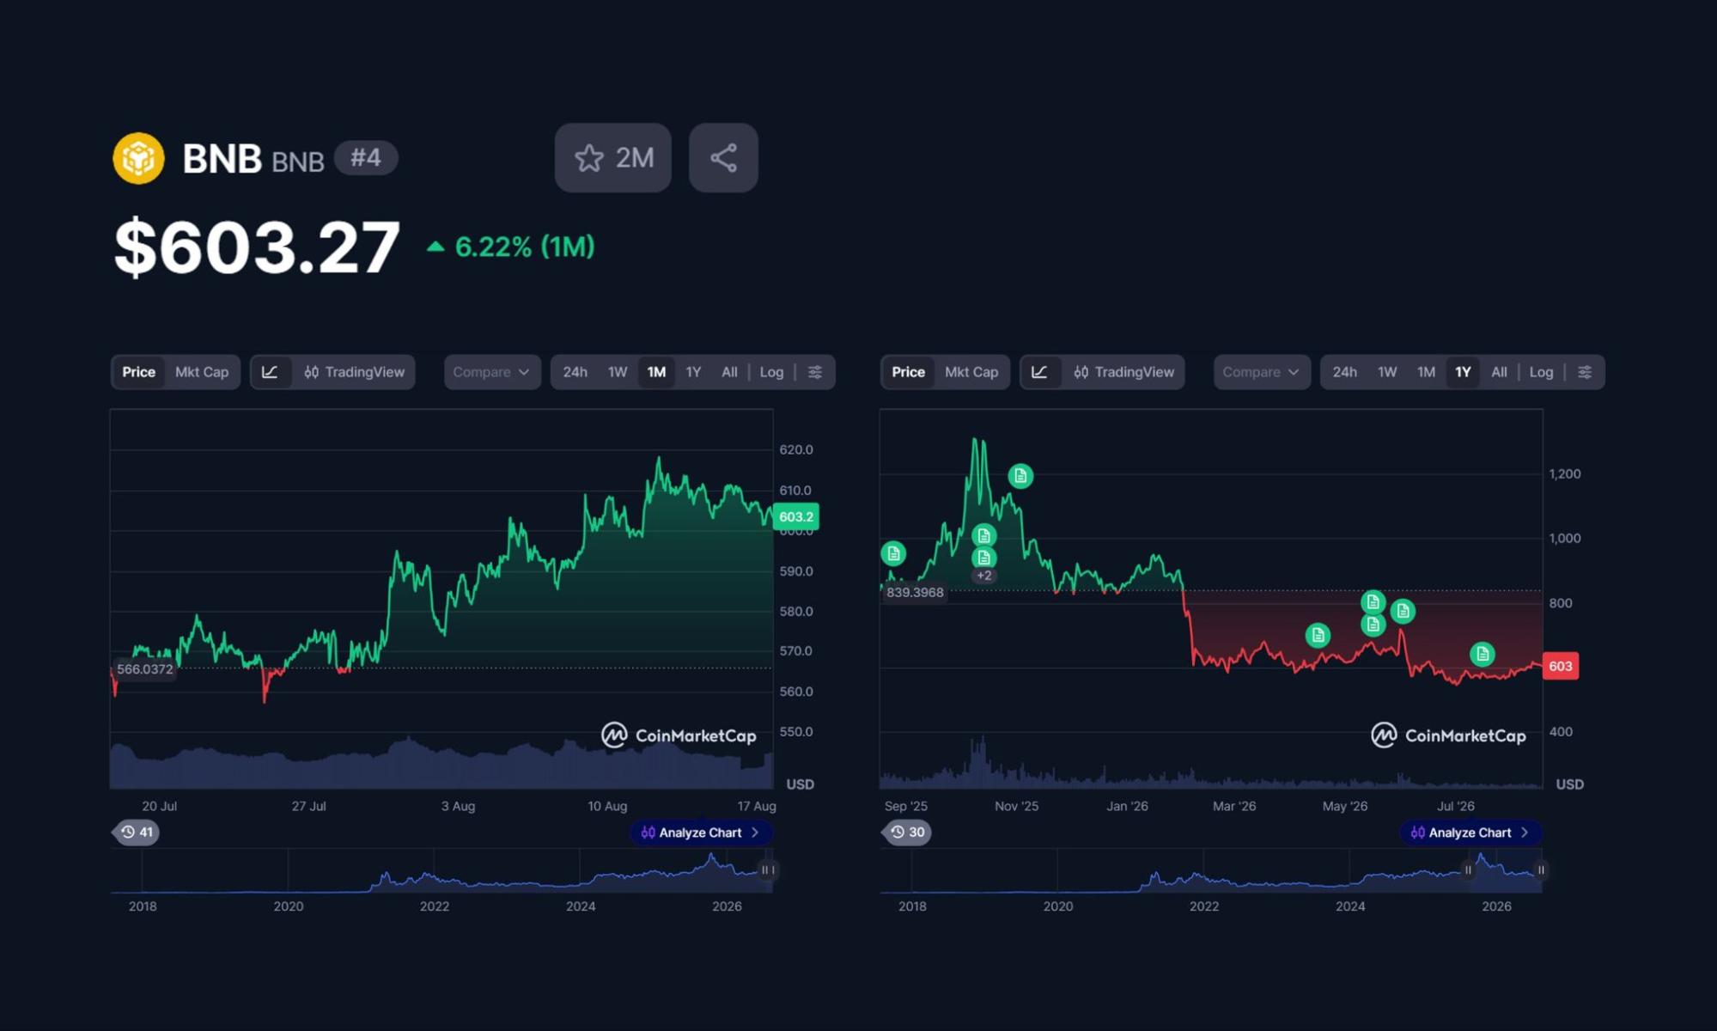This screenshot has width=1717, height=1031.
Task: Click Analyze Chart under left chart
Action: tap(701, 833)
